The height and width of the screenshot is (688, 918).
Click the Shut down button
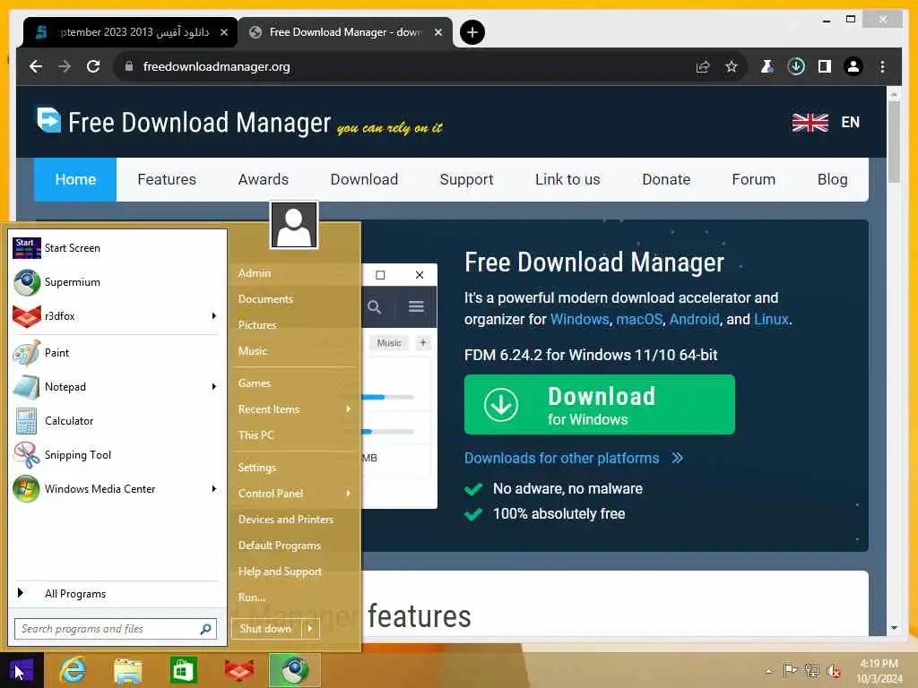click(265, 629)
